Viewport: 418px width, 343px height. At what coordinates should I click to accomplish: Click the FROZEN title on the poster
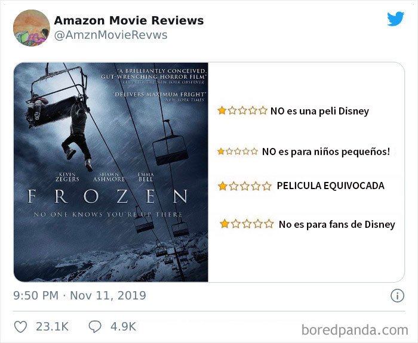click(x=107, y=196)
